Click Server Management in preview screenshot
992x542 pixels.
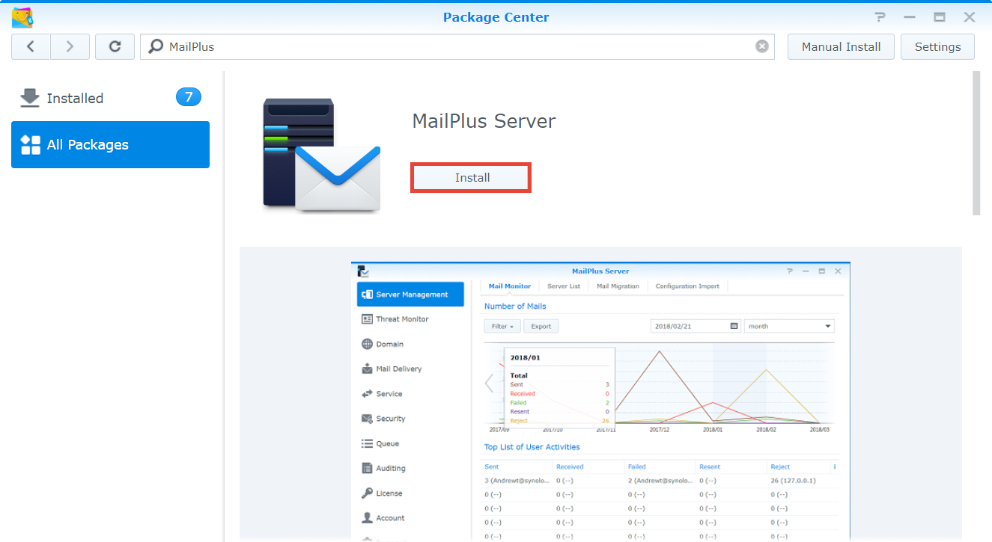pyautogui.click(x=410, y=295)
